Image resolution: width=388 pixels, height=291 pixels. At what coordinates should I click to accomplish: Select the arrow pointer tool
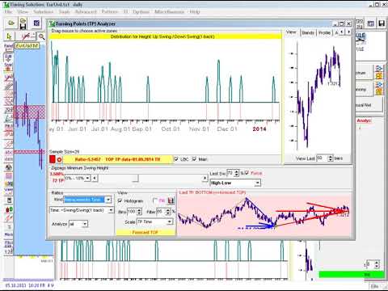pyautogui.click(x=9, y=36)
